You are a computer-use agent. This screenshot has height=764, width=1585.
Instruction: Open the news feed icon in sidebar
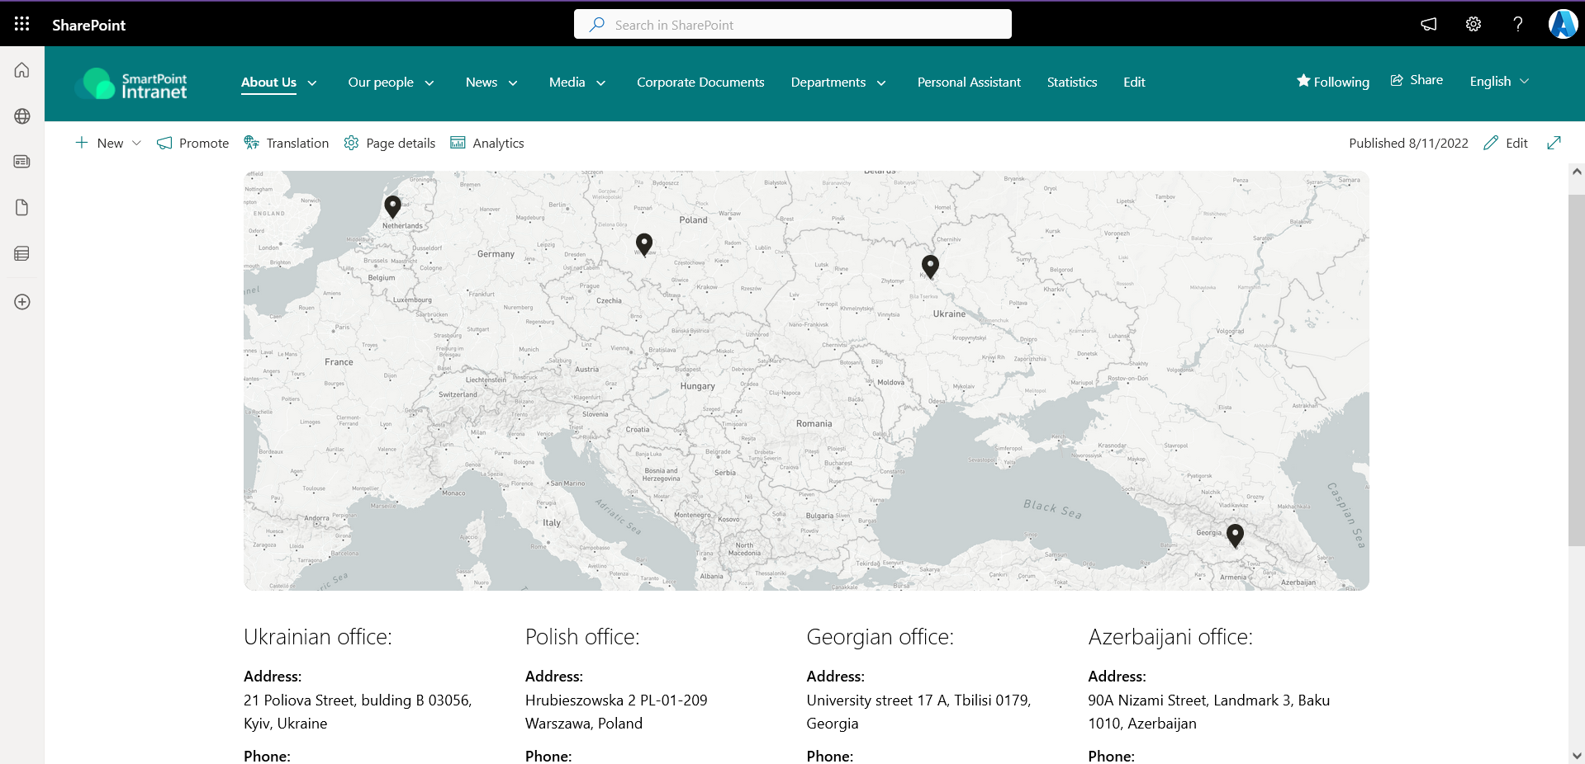[x=22, y=162]
